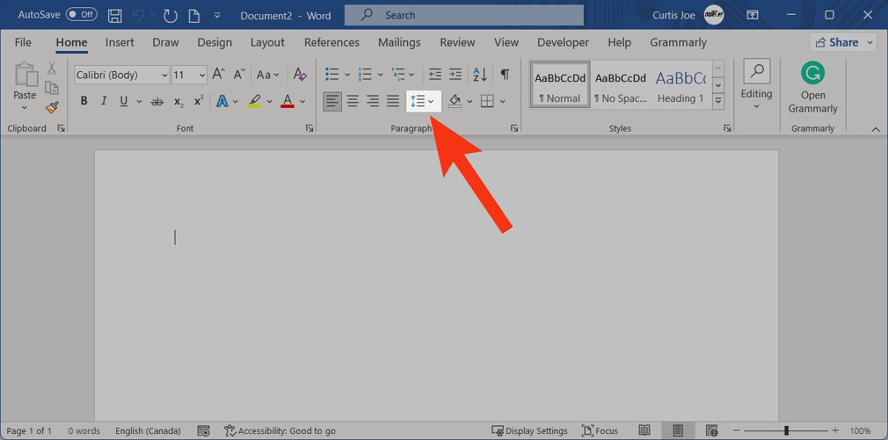Click the text highlight color button
The image size is (888, 440).
tap(255, 101)
